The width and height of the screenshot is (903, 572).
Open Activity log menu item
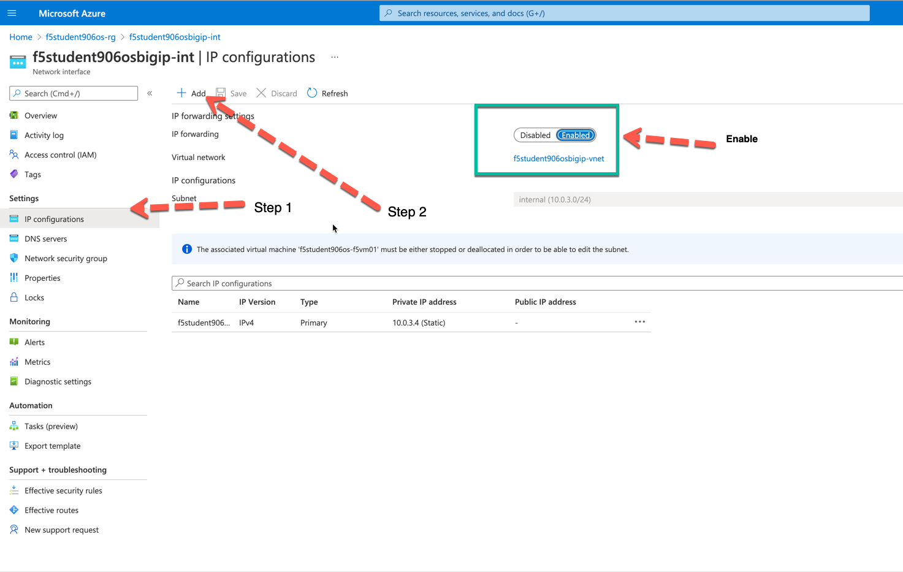44,135
